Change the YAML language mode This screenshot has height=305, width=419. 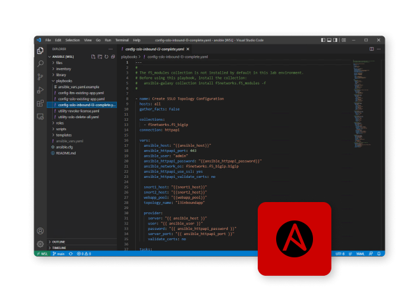click(x=360, y=254)
